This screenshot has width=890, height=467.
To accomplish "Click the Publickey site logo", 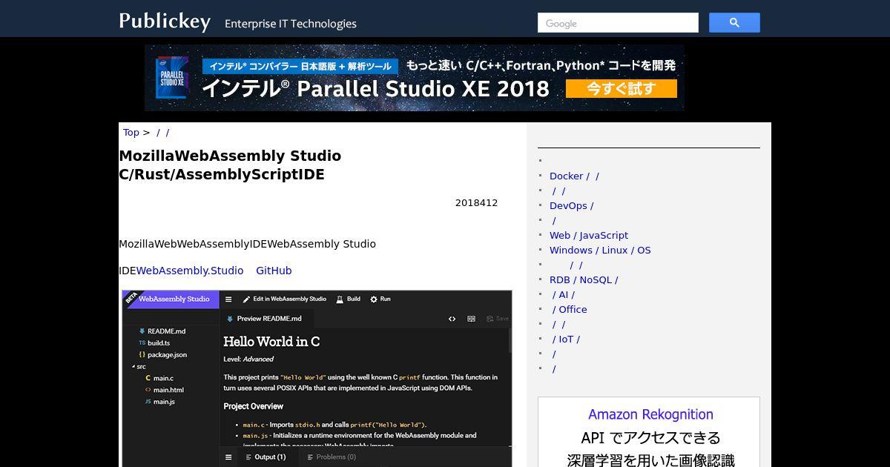I will click(x=165, y=21).
